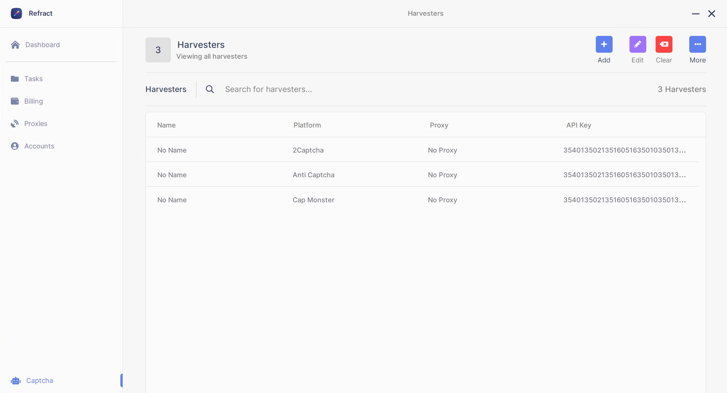Open the Accounts page
This screenshot has height=393, width=727.
[39, 146]
